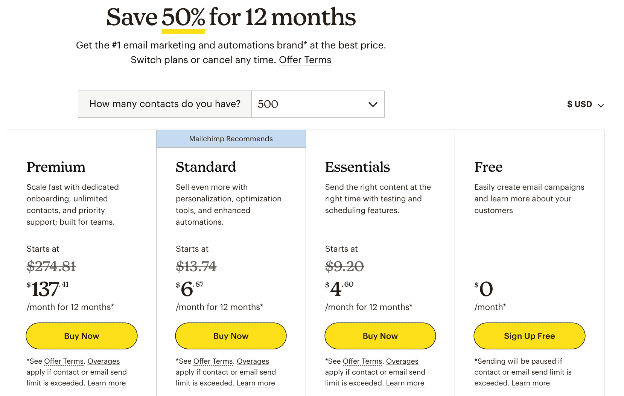624x396 pixels.
Task: Open Learn more under the Premium plan
Action: tap(106, 383)
